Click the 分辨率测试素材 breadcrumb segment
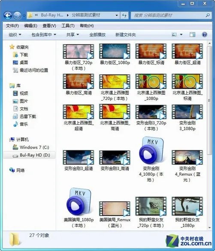Image resolution: width=215 pixels, height=251 pixels. (x=86, y=15)
